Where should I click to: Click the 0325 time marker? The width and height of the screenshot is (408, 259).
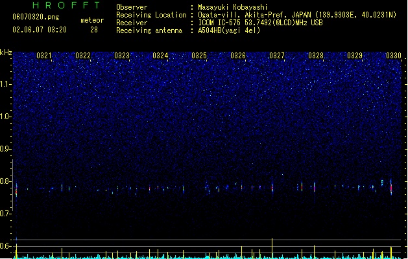pos(199,56)
